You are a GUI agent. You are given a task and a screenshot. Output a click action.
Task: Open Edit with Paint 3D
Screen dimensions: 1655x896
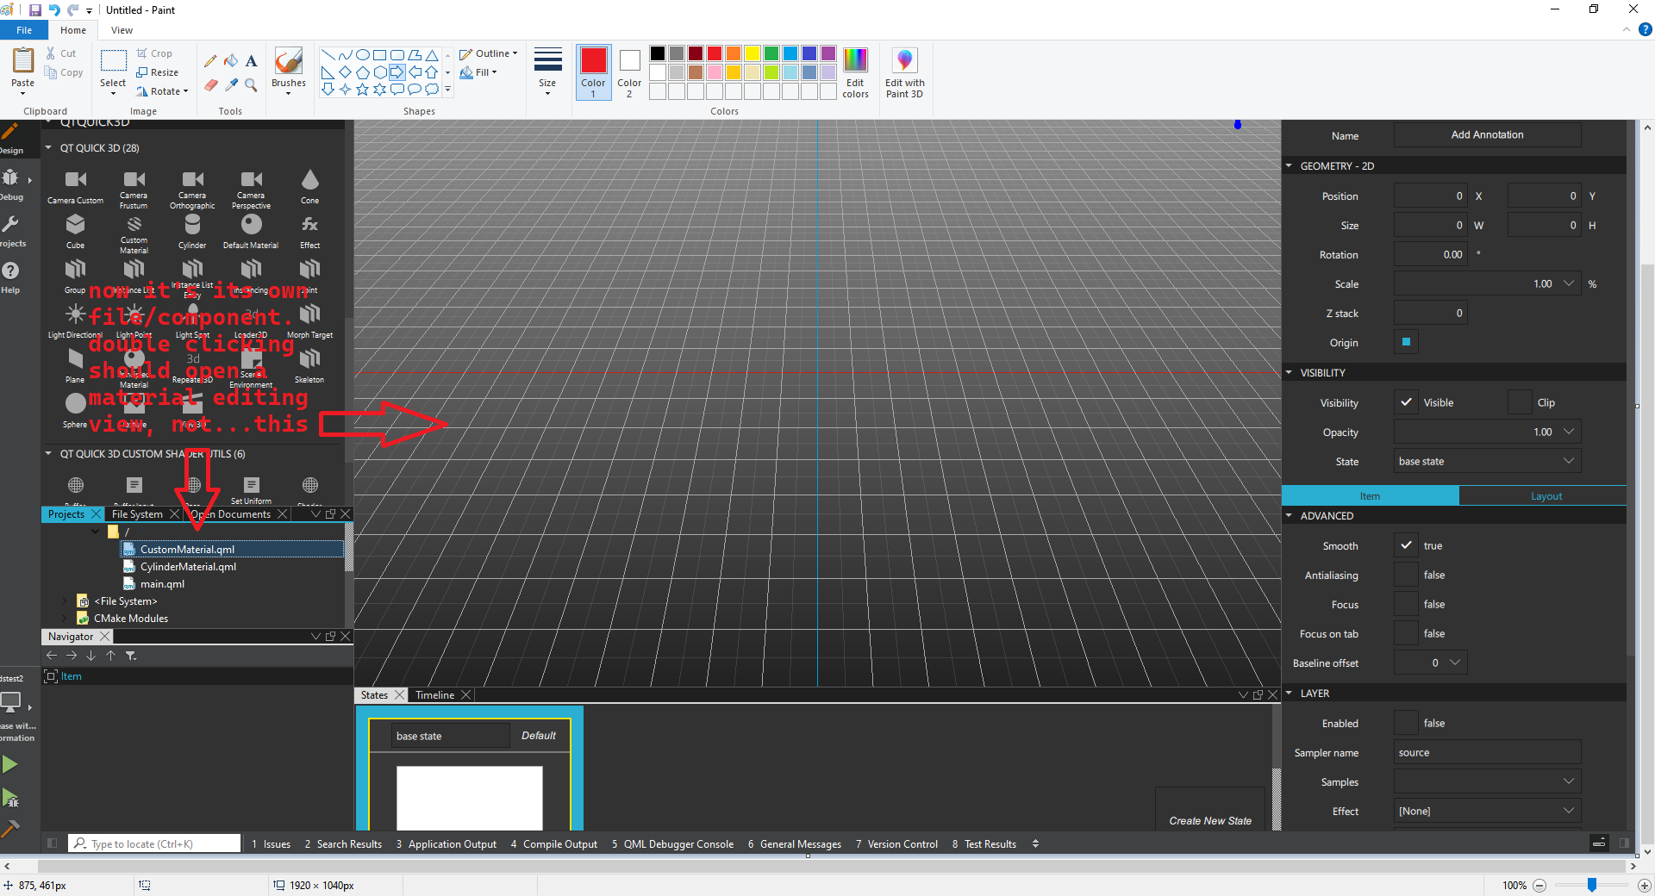tap(903, 73)
